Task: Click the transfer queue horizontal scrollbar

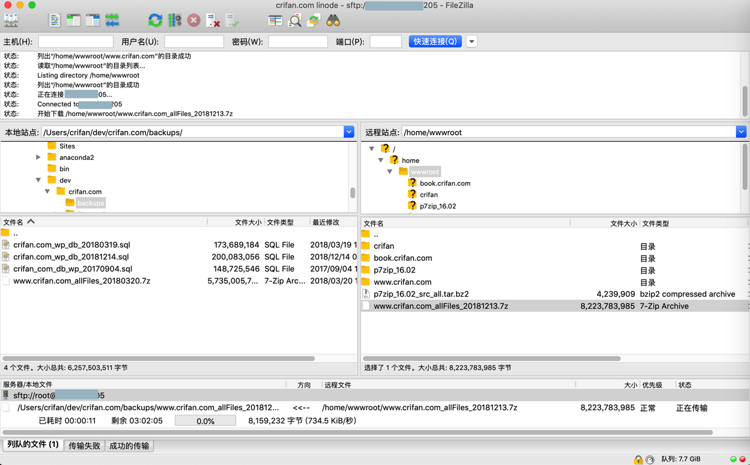Action: pos(358,433)
